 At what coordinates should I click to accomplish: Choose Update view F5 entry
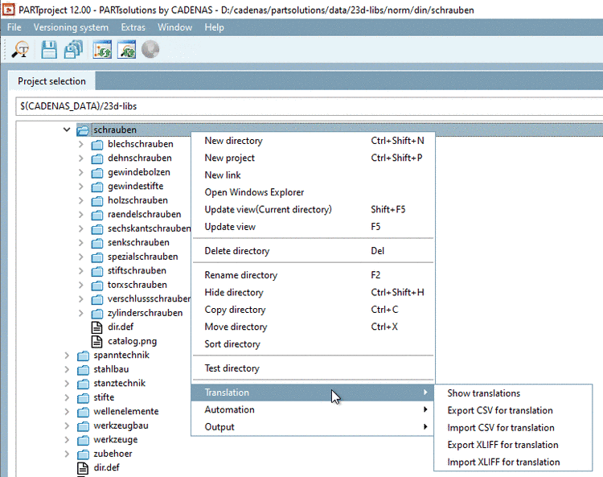313,227
